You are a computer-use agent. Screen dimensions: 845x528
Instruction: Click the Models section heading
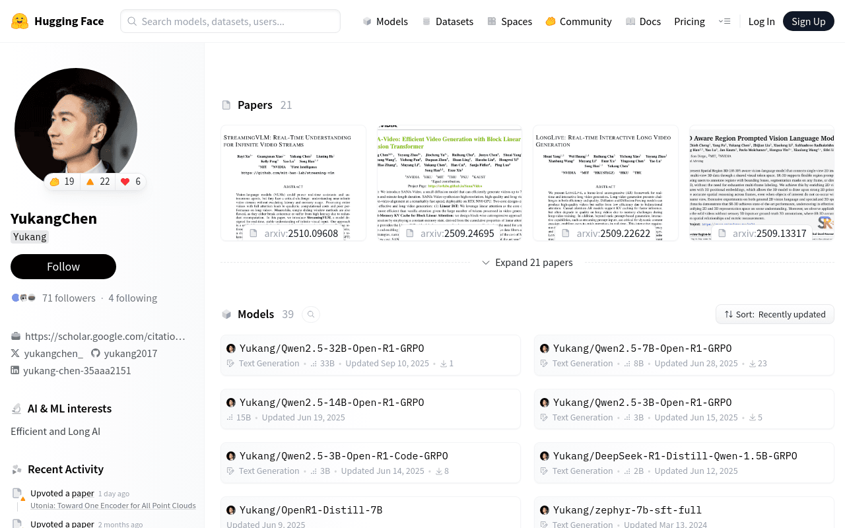255,314
